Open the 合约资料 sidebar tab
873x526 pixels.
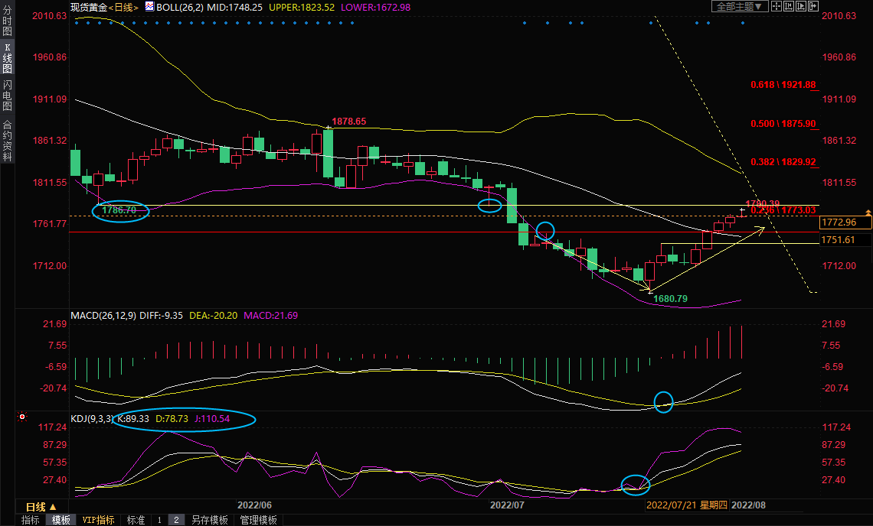[7, 140]
